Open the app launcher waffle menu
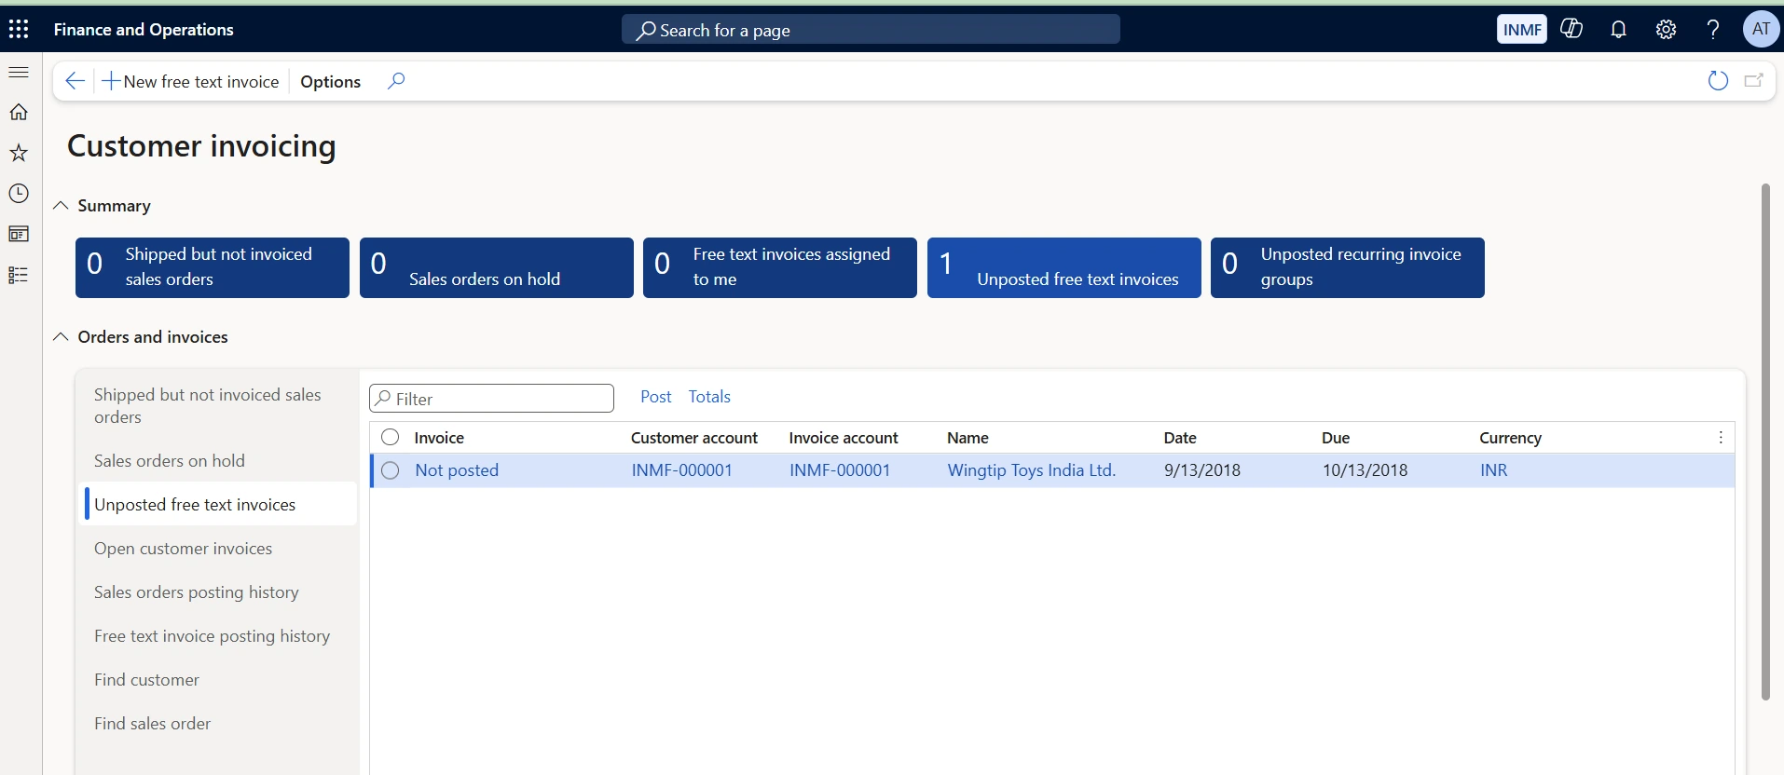1784x775 pixels. click(19, 29)
